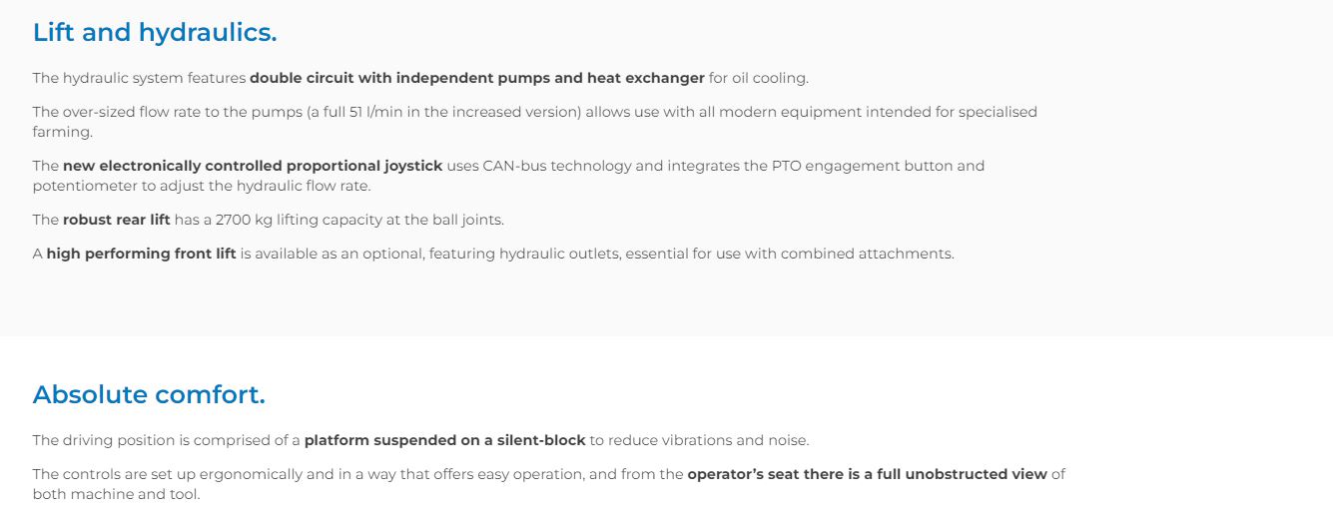Click "potentiometer to adjust the hydraulic flow rate"
Screen dimensions: 1333x524
click(x=201, y=187)
